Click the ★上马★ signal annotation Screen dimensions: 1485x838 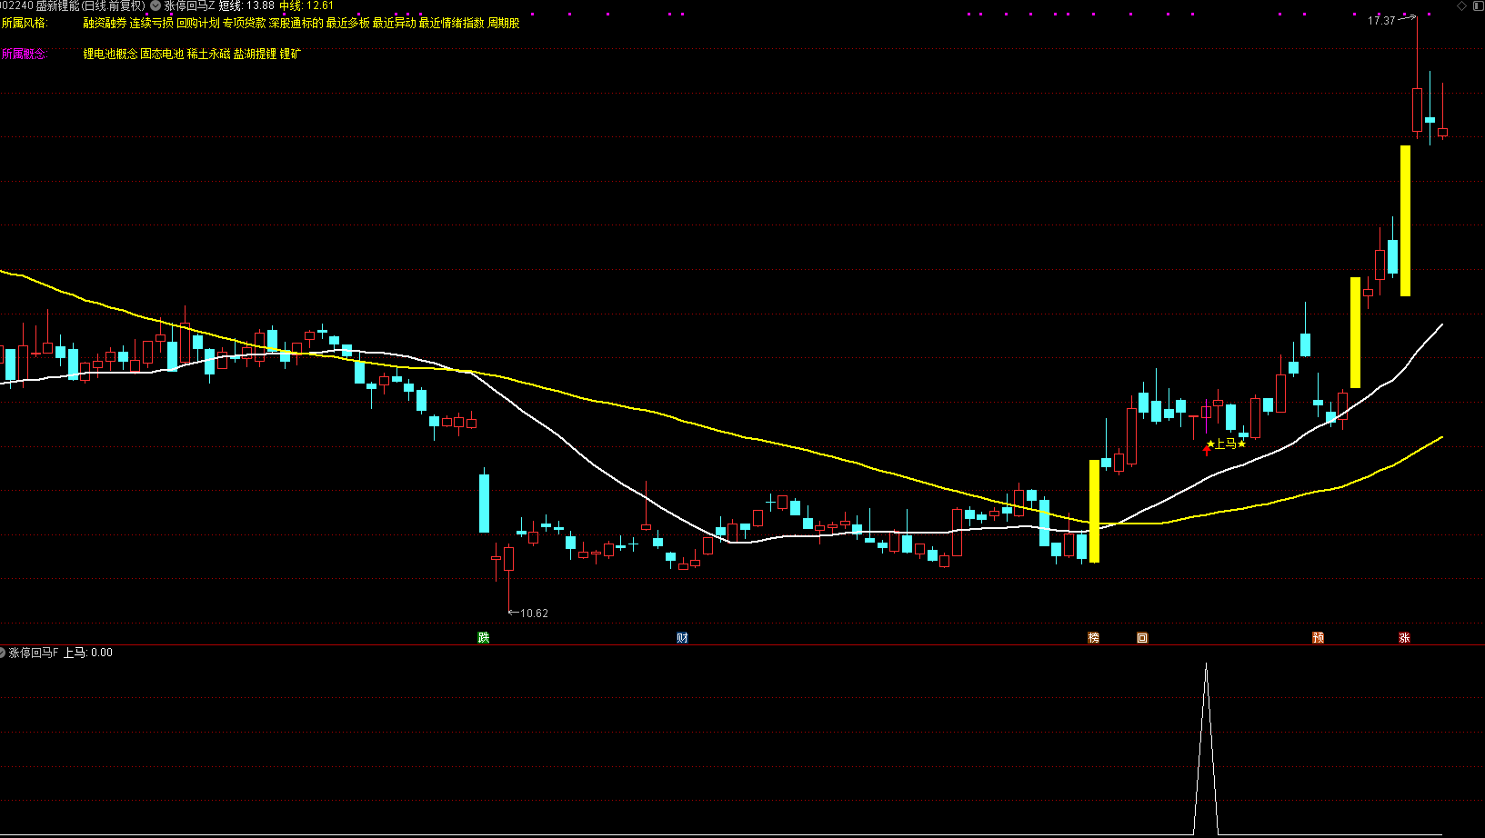click(1226, 444)
